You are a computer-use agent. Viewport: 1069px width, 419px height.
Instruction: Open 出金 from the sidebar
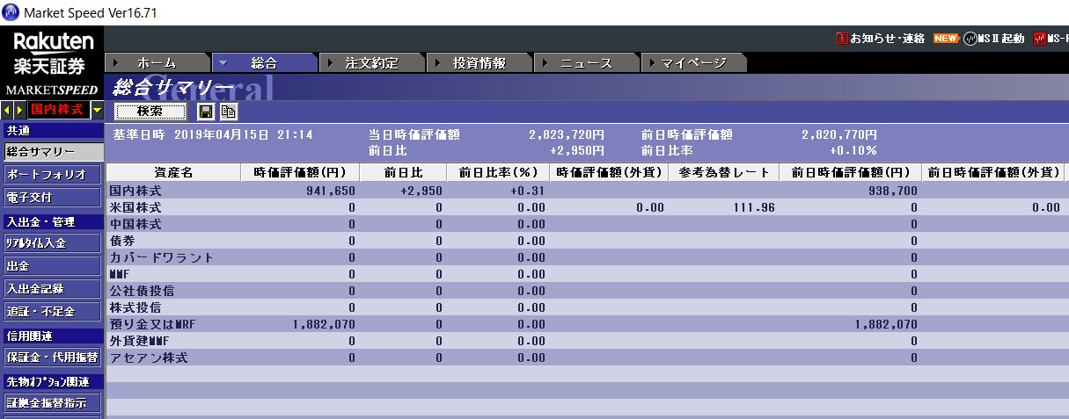point(52,265)
